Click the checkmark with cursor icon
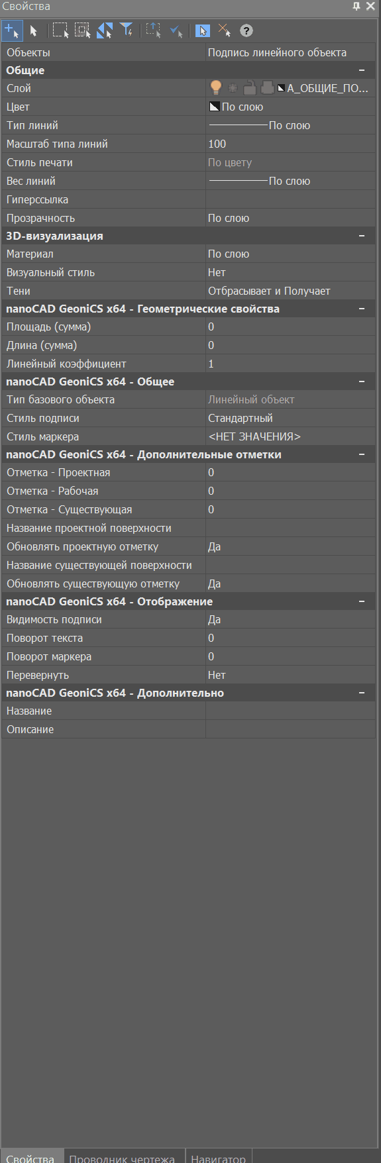381x1163 pixels. [x=176, y=30]
